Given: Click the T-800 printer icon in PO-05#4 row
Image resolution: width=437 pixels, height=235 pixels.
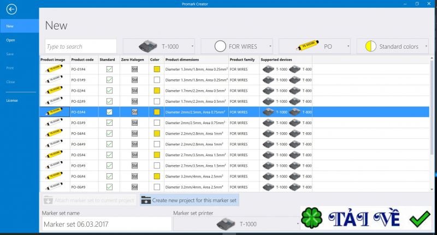Looking at the screenshot, I should 294,155.
